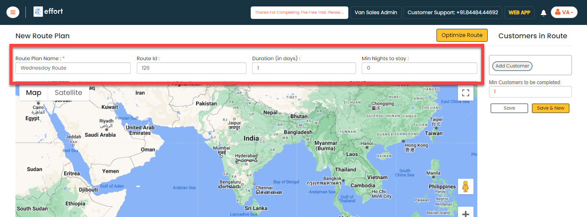Focus the Route Plan Name field
Image resolution: width=587 pixels, height=217 pixels.
73,68
